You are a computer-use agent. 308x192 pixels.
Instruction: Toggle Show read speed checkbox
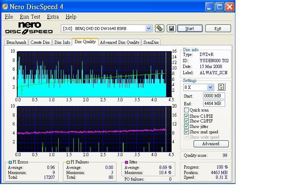pos(186,132)
